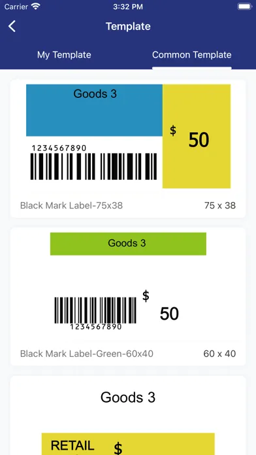
Task: Tap the barcode in the green 60x40 label
Action: pos(95,311)
